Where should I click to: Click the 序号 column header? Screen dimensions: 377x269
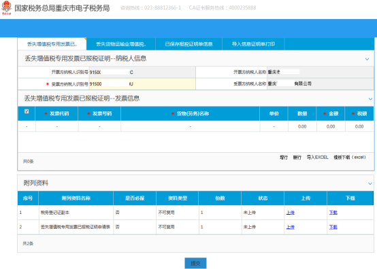coord(28,198)
